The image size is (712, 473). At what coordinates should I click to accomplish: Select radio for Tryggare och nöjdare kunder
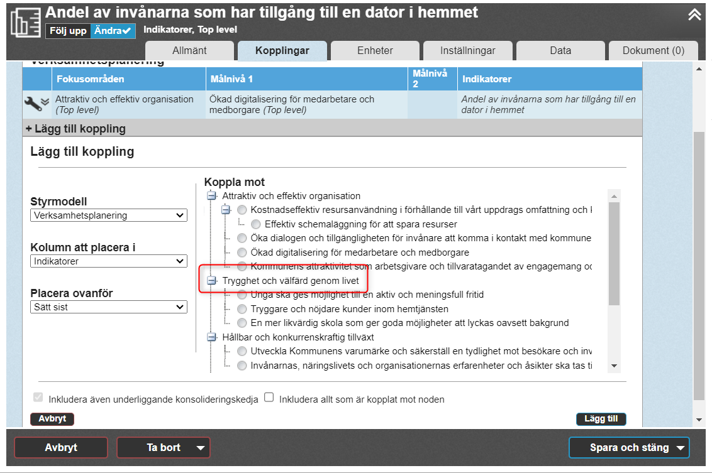242,309
